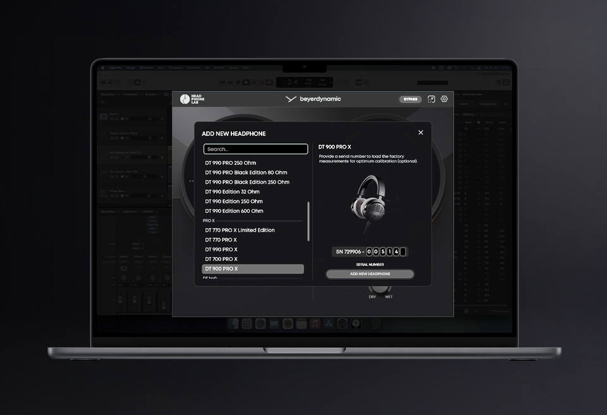Close the Add New Headphone dialog

tap(420, 133)
